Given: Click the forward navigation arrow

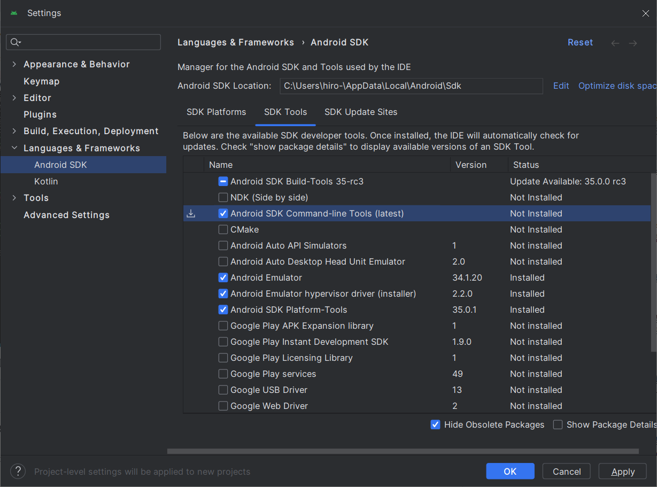Looking at the screenshot, I should pos(633,43).
